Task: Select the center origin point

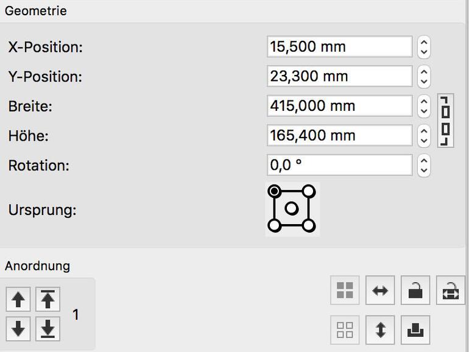Action: (x=291, y=209)
